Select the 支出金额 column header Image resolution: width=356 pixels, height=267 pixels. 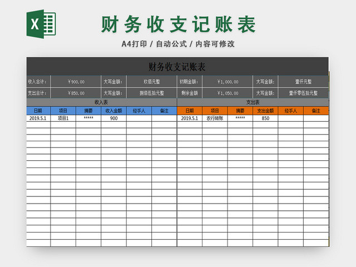click(265, 111)
